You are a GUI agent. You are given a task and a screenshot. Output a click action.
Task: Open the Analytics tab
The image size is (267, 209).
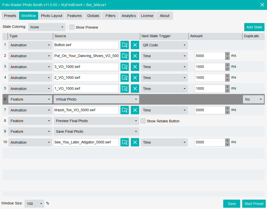[x=129, y=16]
